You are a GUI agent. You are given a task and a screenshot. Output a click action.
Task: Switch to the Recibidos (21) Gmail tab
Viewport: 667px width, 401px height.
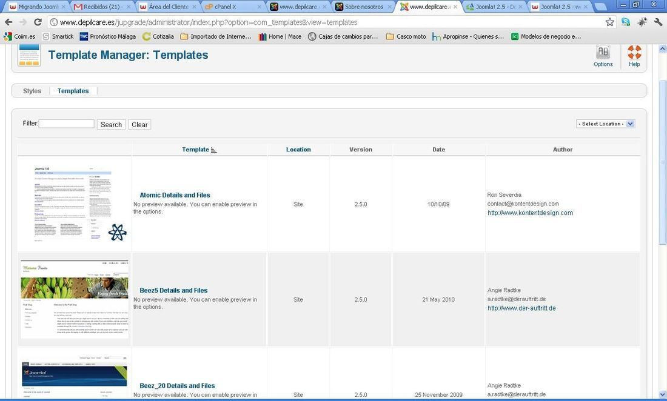102,7
